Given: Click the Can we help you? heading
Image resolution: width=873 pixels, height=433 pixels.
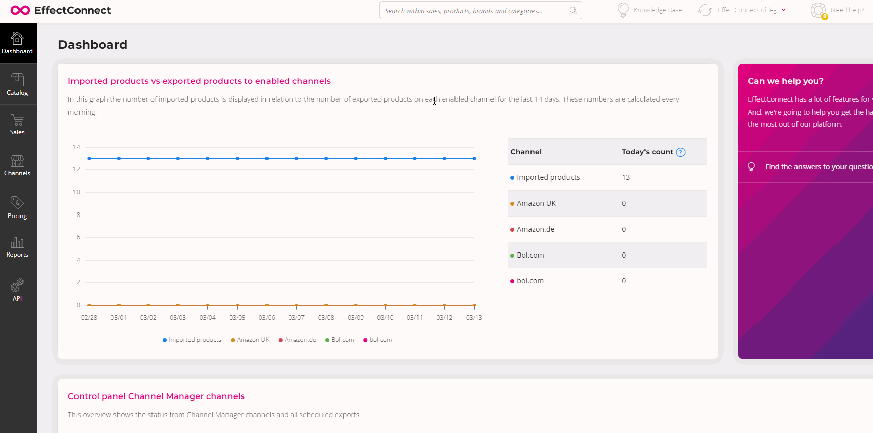Looking at the screenshot, I should pyautogui.click(x=785, y=81).
